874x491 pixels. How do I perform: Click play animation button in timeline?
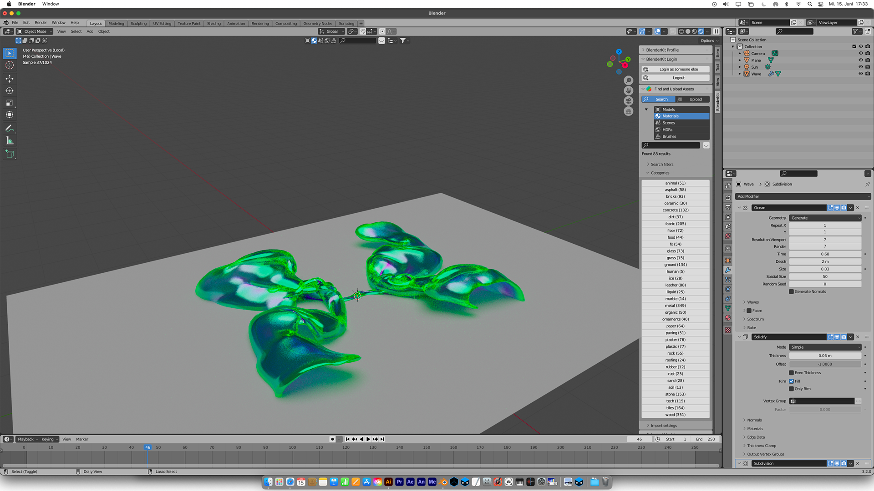point(368,439)
